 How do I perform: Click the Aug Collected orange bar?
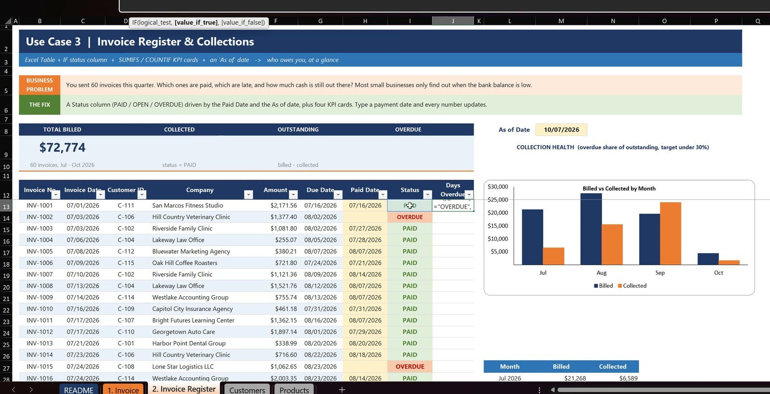612,245
